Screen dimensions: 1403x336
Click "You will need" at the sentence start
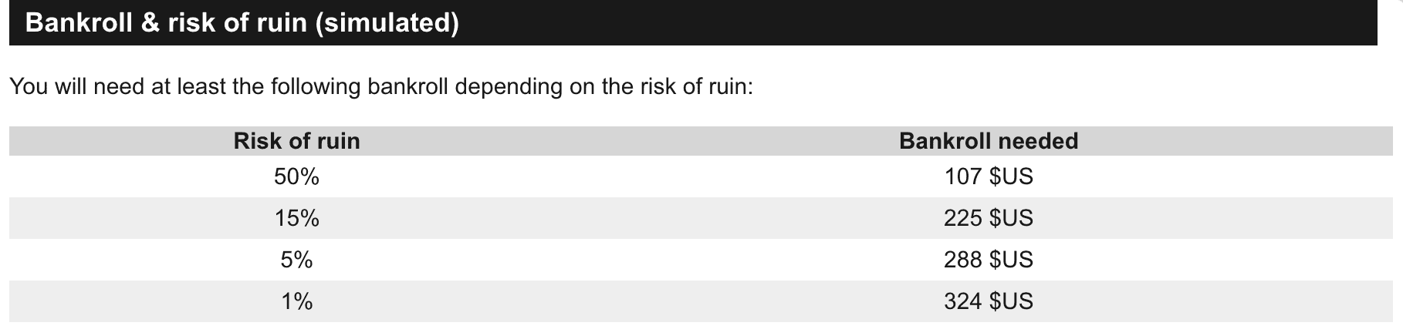tap(78, 86)
